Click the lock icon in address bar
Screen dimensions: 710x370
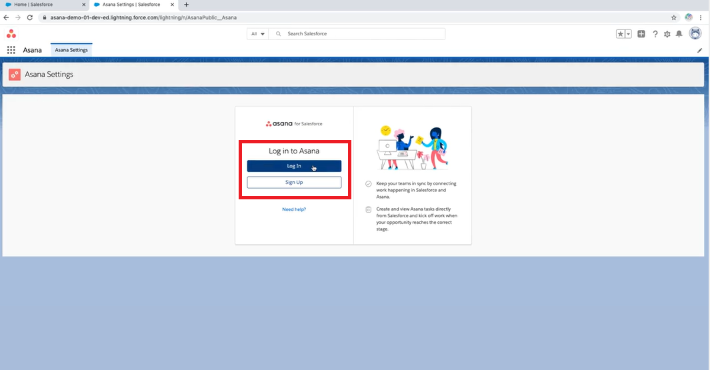pyautogui.click(x=45, y=17)
